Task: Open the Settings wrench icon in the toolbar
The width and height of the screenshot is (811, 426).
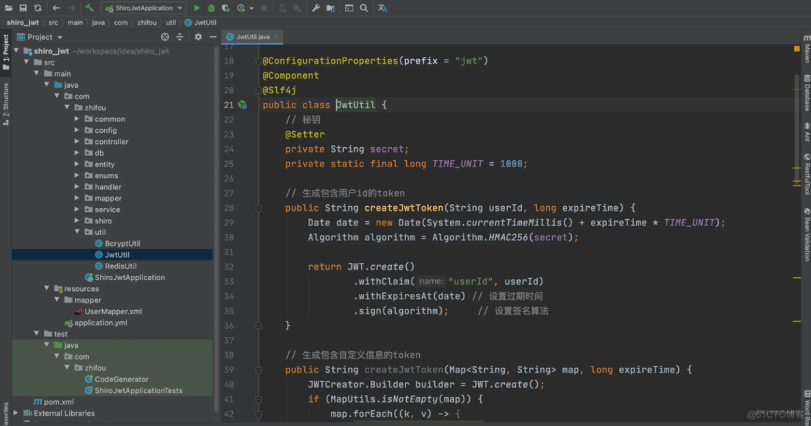Action: [316, 8]
